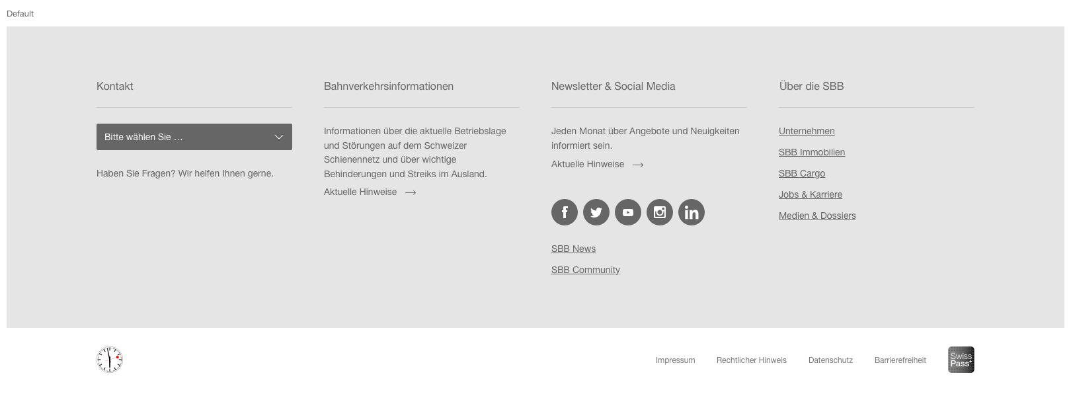The image size is (1071, 398).
Task: Open the Medien & Dossiers link
Action: coord(817,216)
